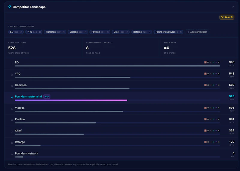This screenshot has height=171, width=240.
Task: Click the orange square icon in EO row
Action: click(x=205, y=62)
